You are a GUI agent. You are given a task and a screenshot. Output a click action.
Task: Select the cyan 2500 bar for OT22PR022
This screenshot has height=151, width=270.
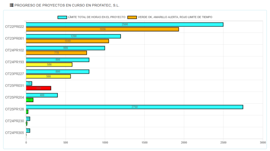124,24
